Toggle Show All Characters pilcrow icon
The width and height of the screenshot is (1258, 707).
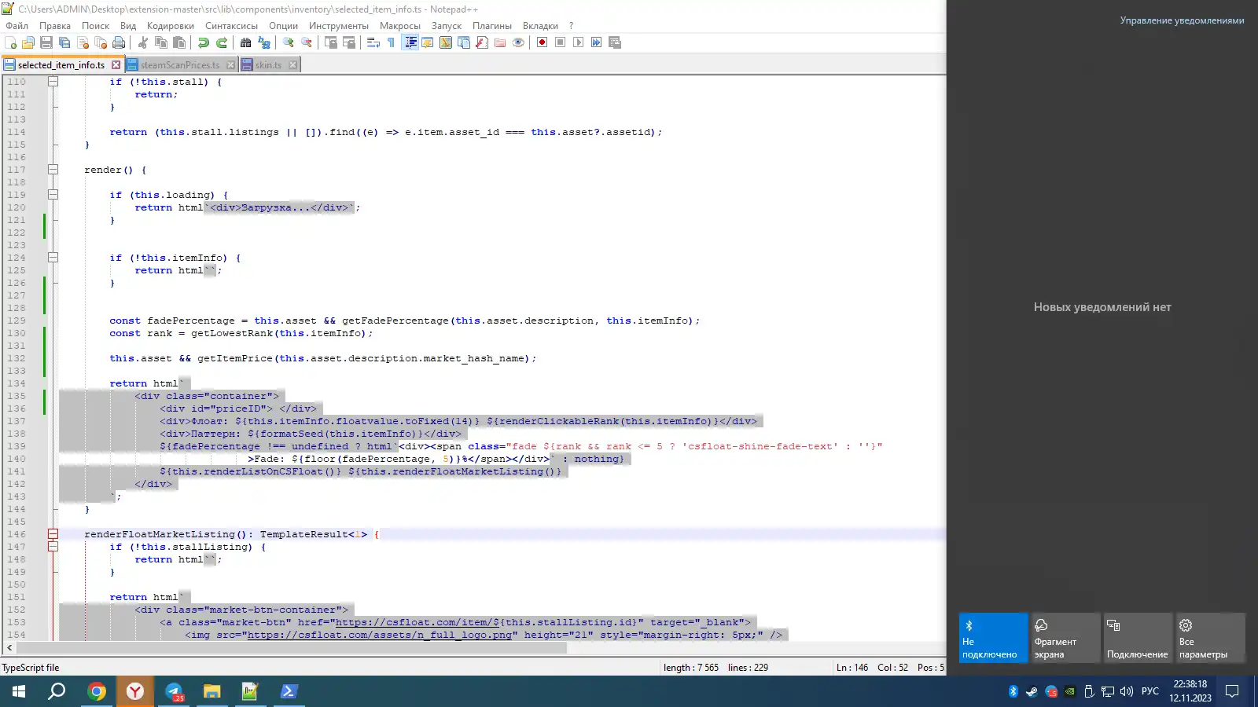pyautogui.click(x=392, y=42)
